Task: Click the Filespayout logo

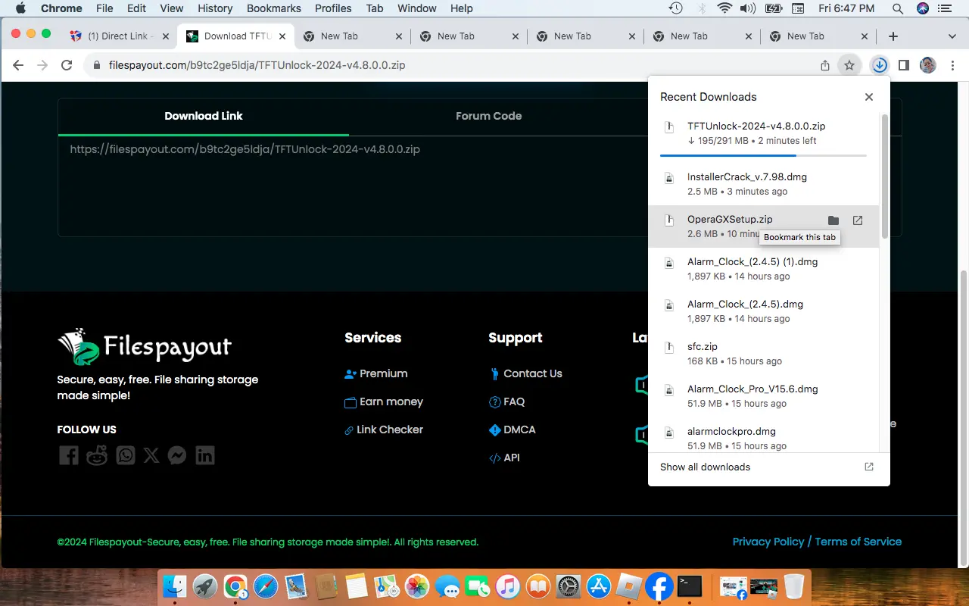Action: 145,347
